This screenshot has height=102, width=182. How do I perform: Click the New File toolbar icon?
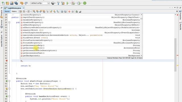[3, 3]
